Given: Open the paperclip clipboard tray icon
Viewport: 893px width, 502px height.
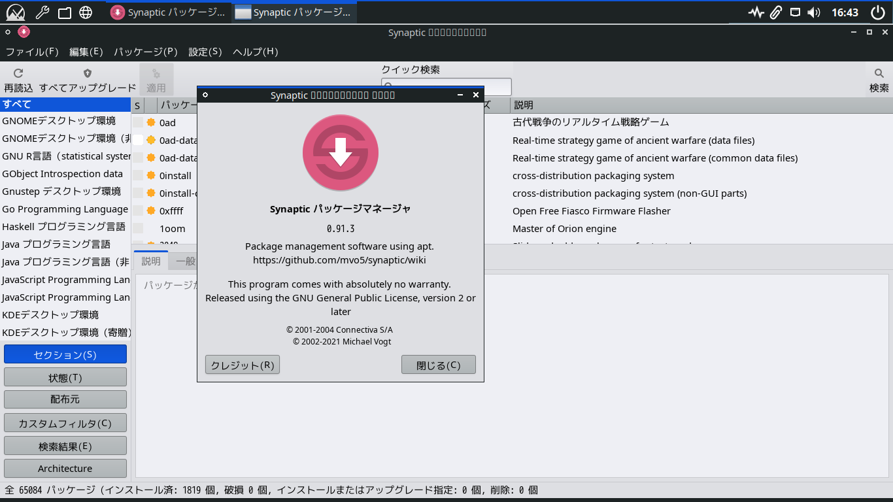Looking at the screenshot, I should tap(776, 12).
